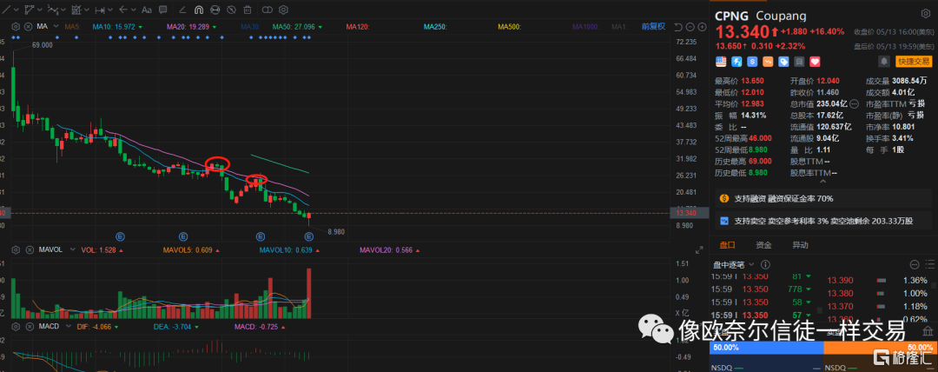Hide all drawings with eye icon
The image size is (938, 372).
click(x=232, y=10)
